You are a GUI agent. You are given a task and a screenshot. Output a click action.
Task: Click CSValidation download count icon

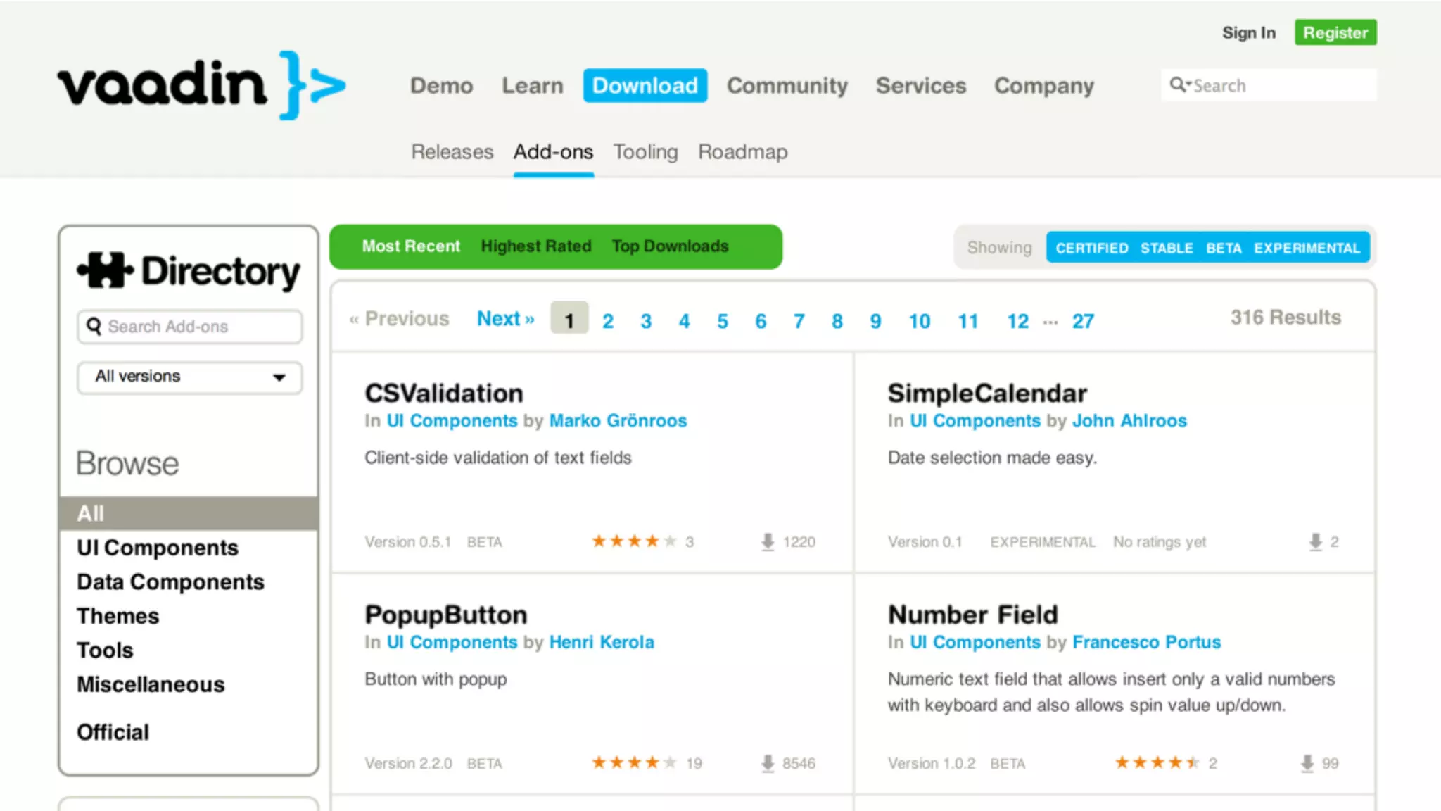tap(768, 541)
